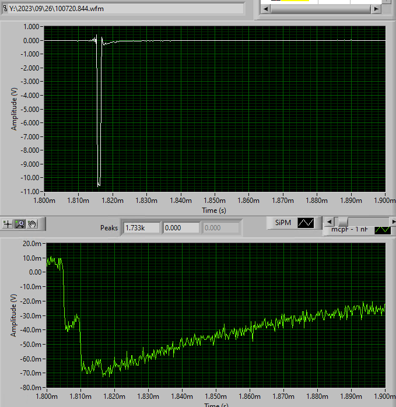This screenshot has width=396, height=407.
Task: Click the 0.00 y-axis tick on the lower graph
Action: [x=35, y=272]
